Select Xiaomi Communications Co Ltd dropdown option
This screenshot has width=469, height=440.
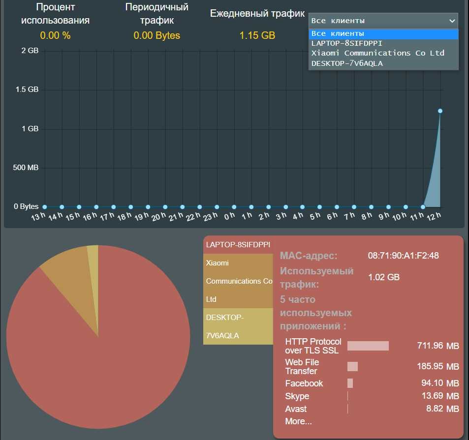tap(377, 53)
